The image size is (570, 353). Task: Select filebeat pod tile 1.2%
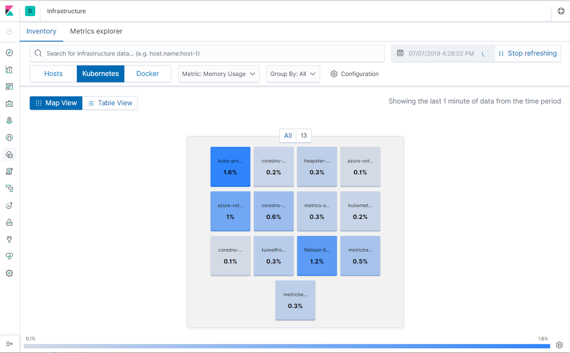pos(317,256)
